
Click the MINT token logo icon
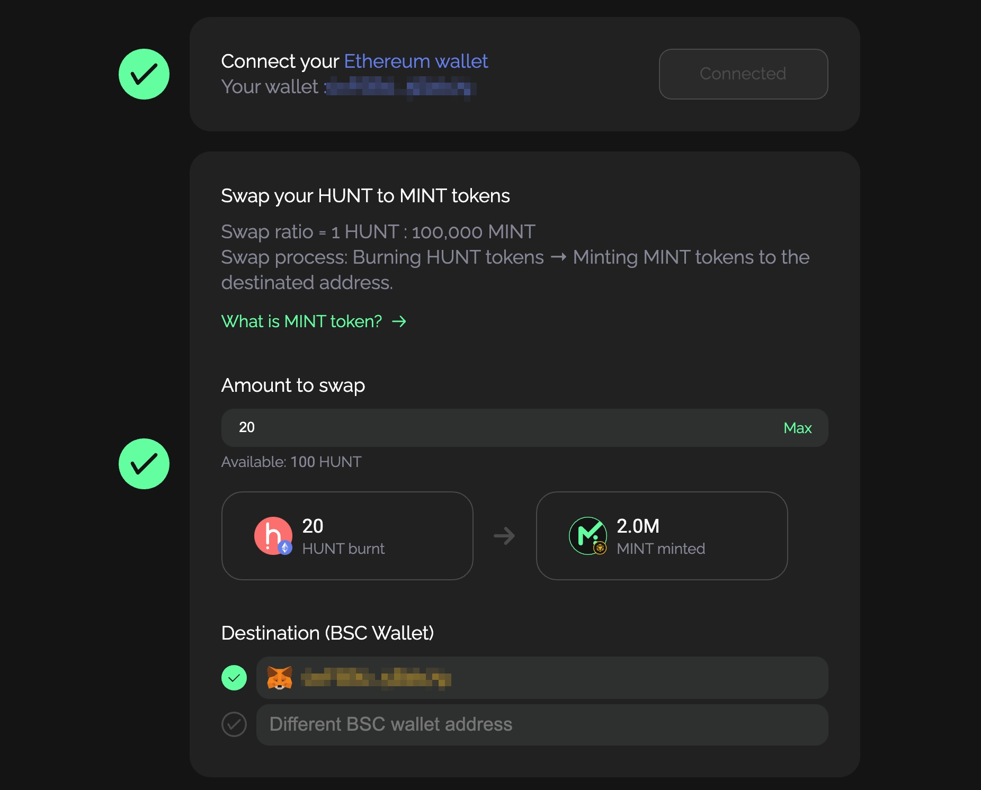coord(587,536)
